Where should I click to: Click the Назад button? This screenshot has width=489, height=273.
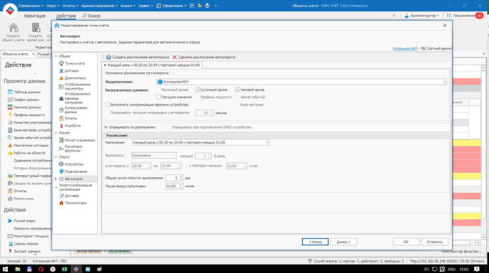coord(315,242)
